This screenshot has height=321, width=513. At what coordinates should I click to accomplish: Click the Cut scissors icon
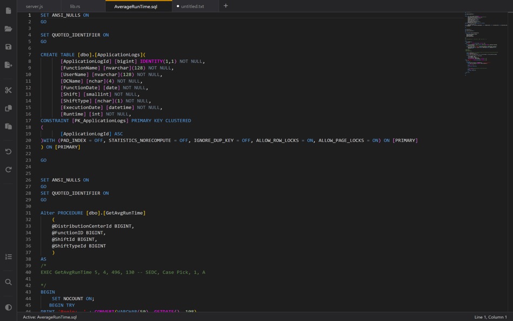[9, 90]
